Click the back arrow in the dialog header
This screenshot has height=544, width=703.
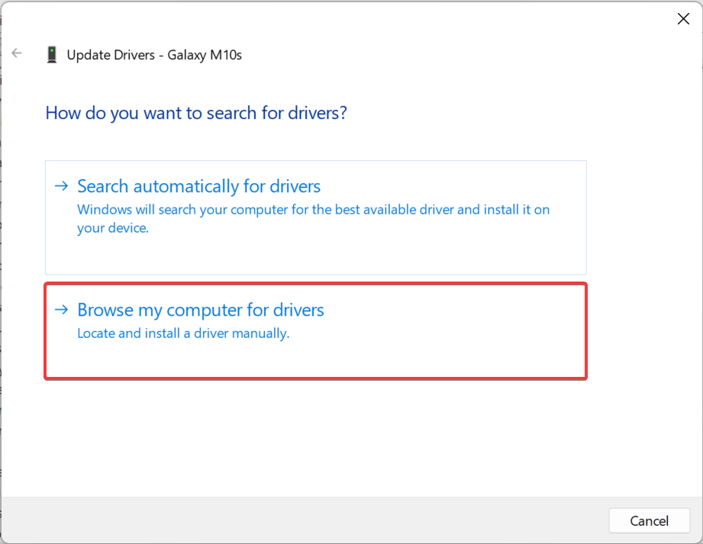pyautogui.click(x=17, y=53)
